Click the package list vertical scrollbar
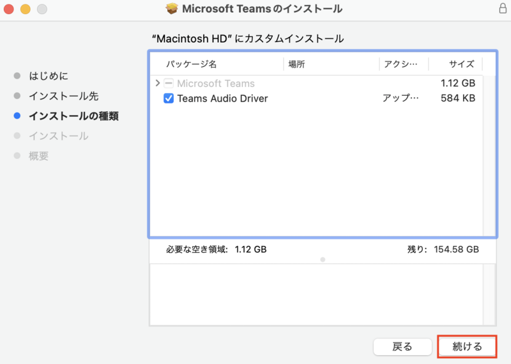The image size is (511, 364). (x=488, y=153)
